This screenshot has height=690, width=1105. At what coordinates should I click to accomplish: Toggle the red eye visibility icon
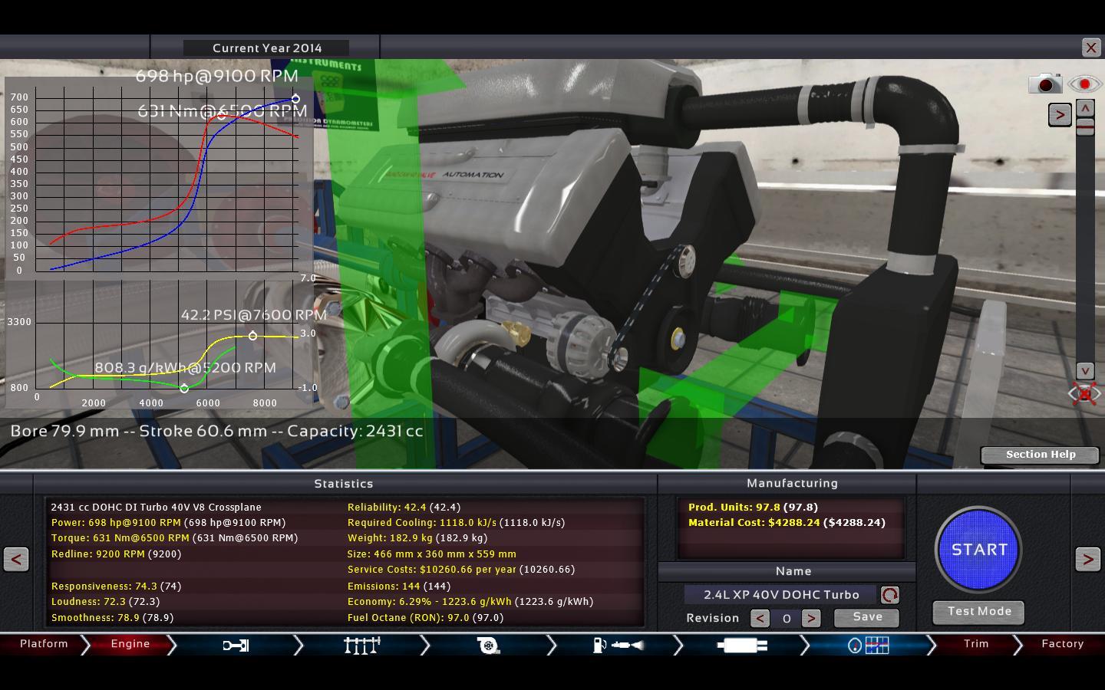tap(1084, 84)
